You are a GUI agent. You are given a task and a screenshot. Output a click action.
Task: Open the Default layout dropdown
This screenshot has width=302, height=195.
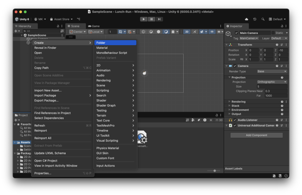277,19
